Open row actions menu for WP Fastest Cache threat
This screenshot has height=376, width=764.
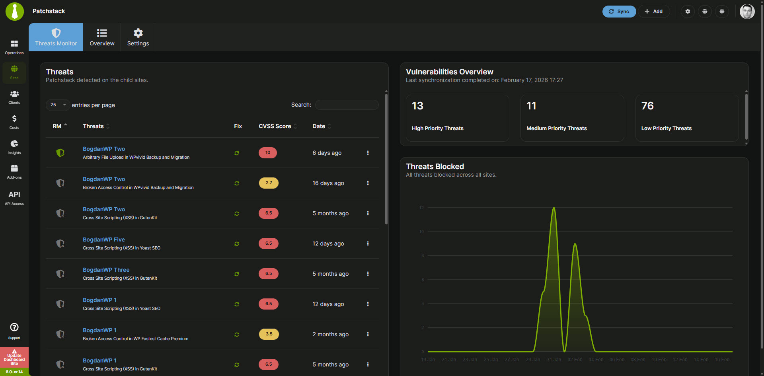click(368, 334)
